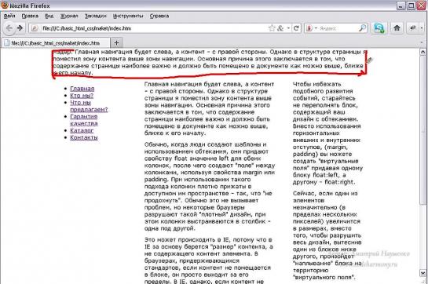Click paragraph starting 'Сейчас, если один из'

point(327,235)
